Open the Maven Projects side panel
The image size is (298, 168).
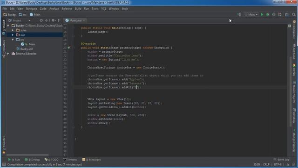[x=294, y=92]
